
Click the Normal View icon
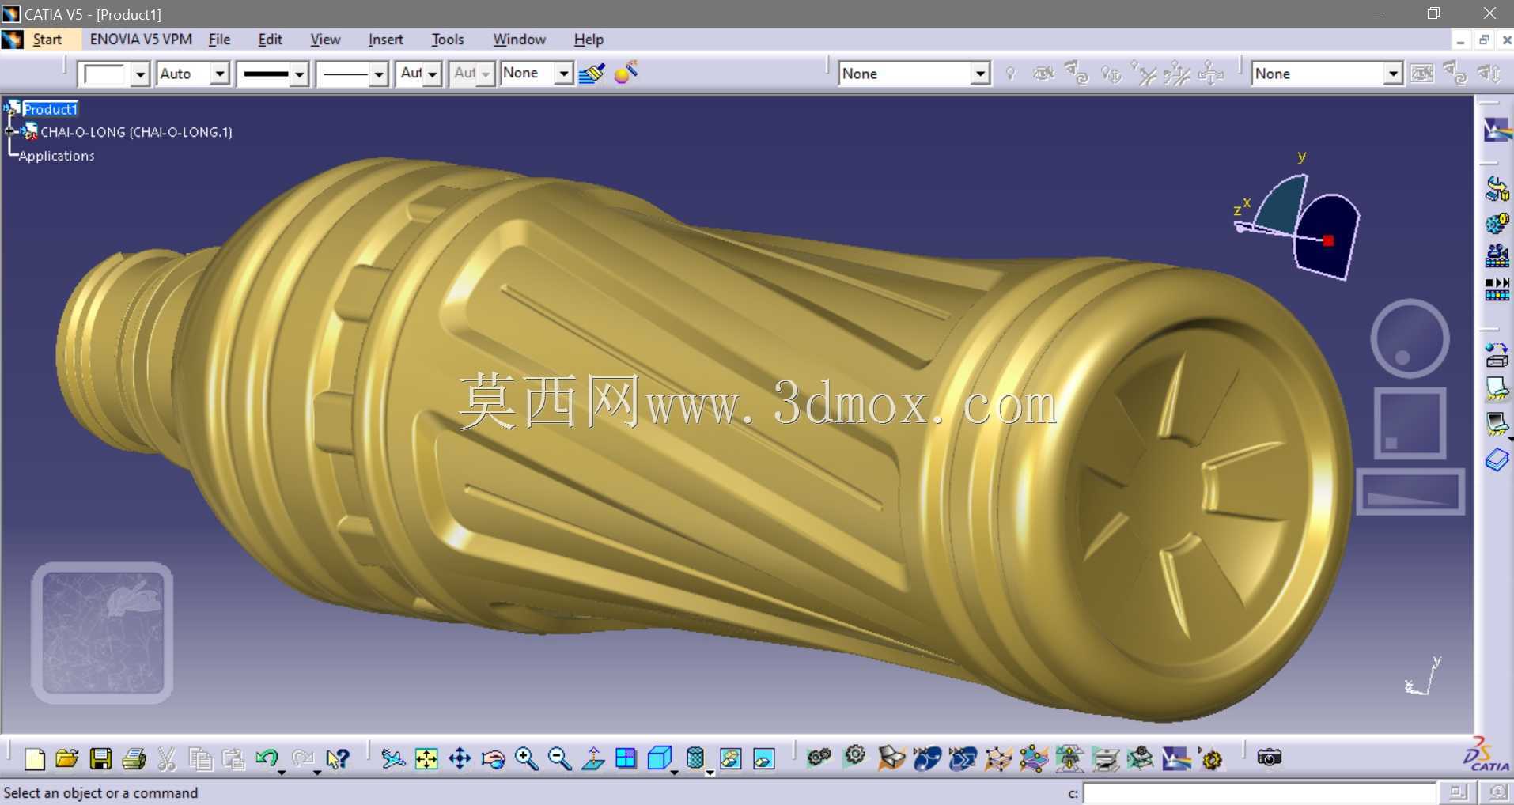tap(592, 759)
